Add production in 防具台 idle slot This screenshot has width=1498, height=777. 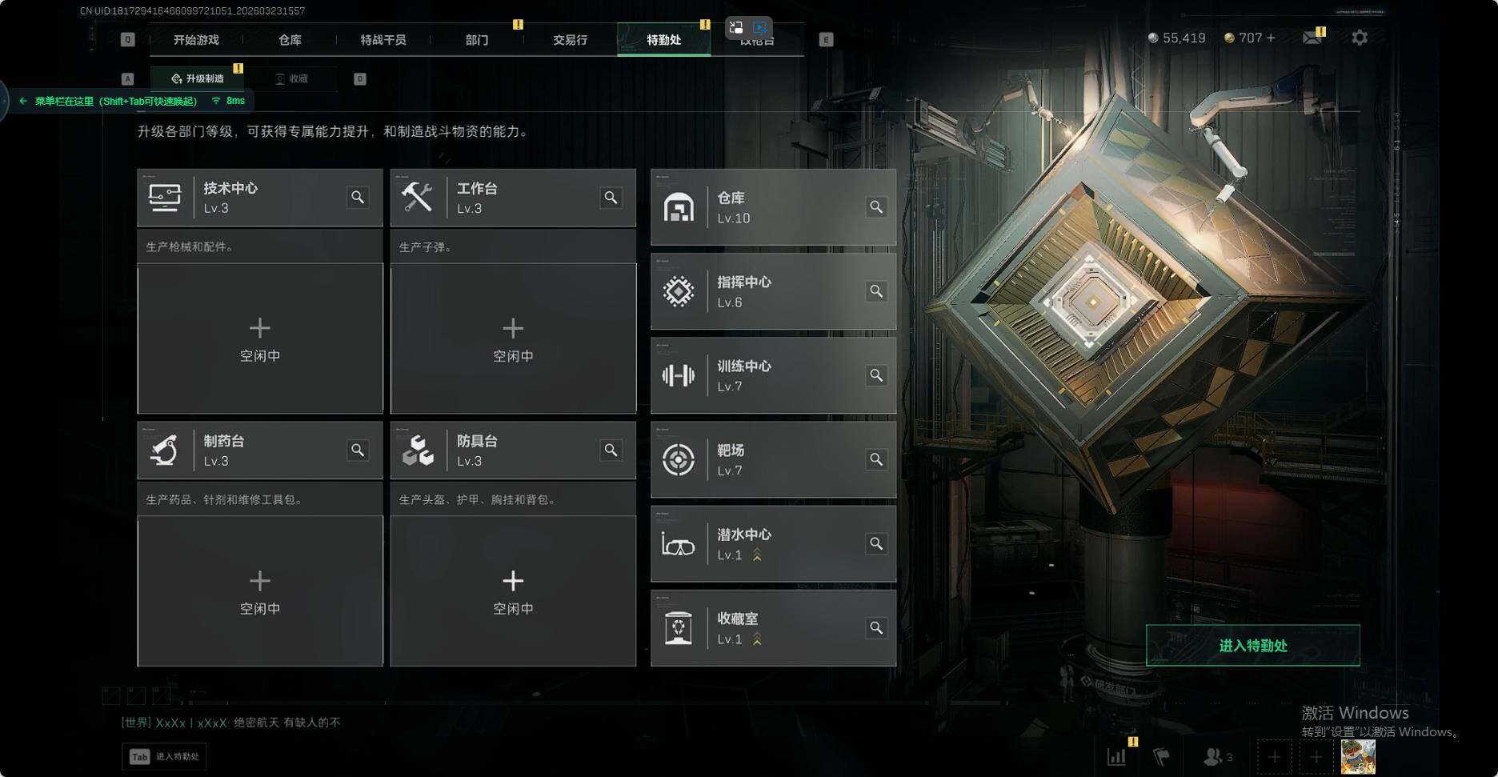point(513,591)
